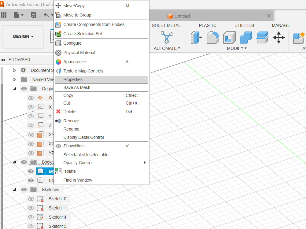Close the Untitled document tab
The height and width of the screenshot is (229, 306).
click(x=269, y=16)
